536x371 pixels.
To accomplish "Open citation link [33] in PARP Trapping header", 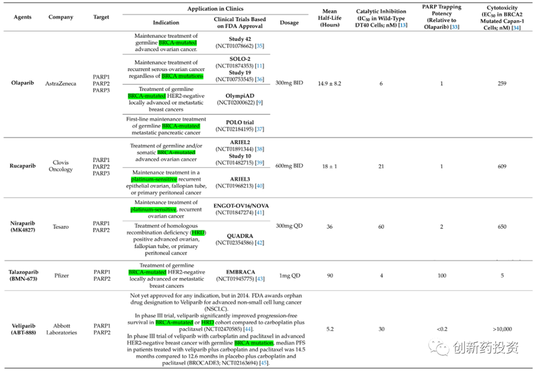I will point(455,27).
